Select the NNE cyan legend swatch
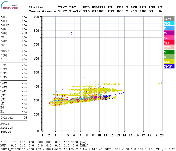 coord(169,23)
